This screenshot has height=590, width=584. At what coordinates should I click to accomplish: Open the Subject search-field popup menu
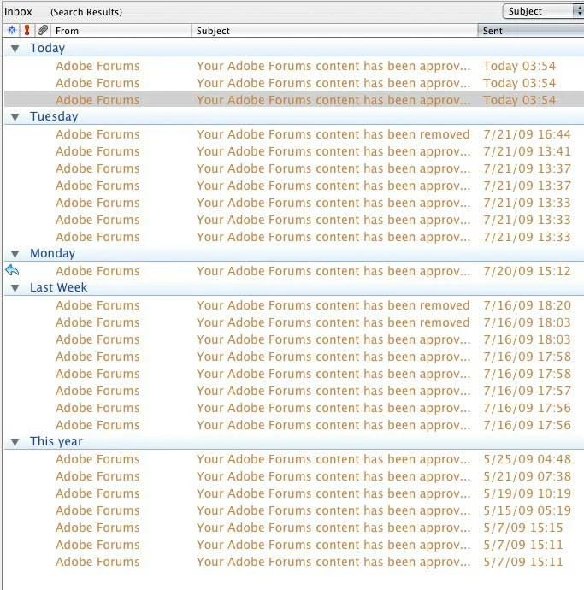[543, 11]
